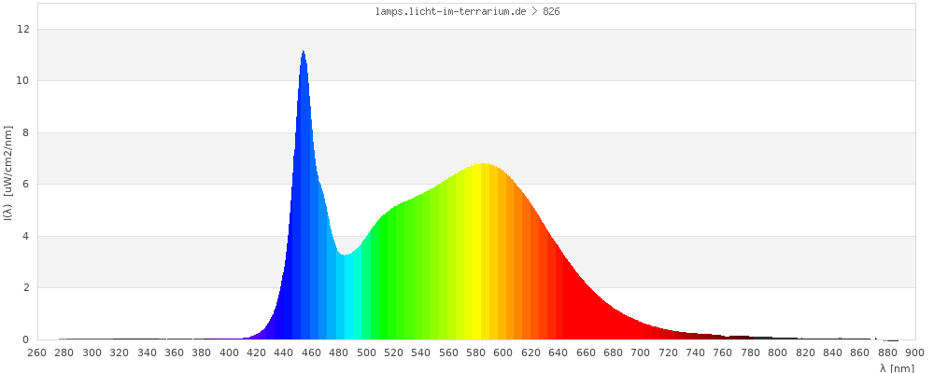Click the blue peak top near 455 nm
Screen dimensions: 934x373
pos(304,56)
